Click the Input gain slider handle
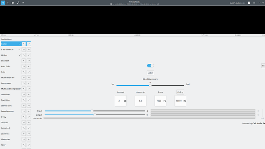The image size is (265, 149). (92, 111)
